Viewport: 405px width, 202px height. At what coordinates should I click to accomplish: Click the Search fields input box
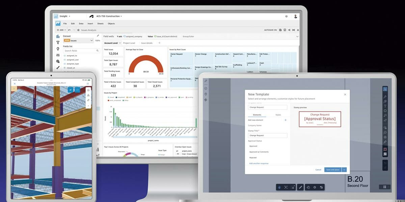[x=81, y=50]
